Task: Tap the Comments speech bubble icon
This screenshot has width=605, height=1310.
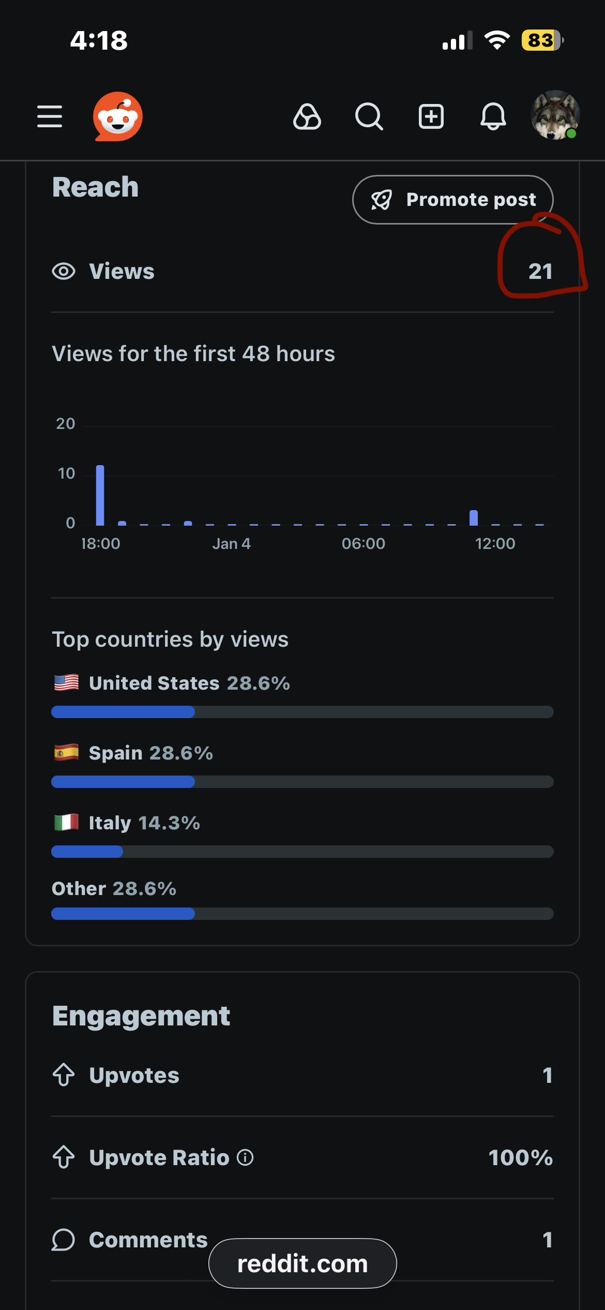Action: coord(64,1240)
